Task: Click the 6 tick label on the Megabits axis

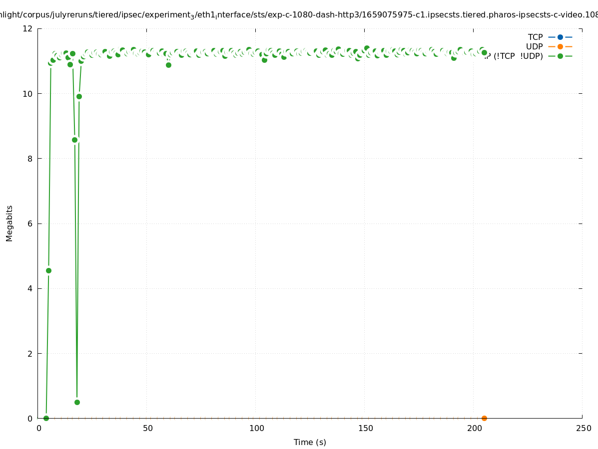Action: tap(30, 224)
